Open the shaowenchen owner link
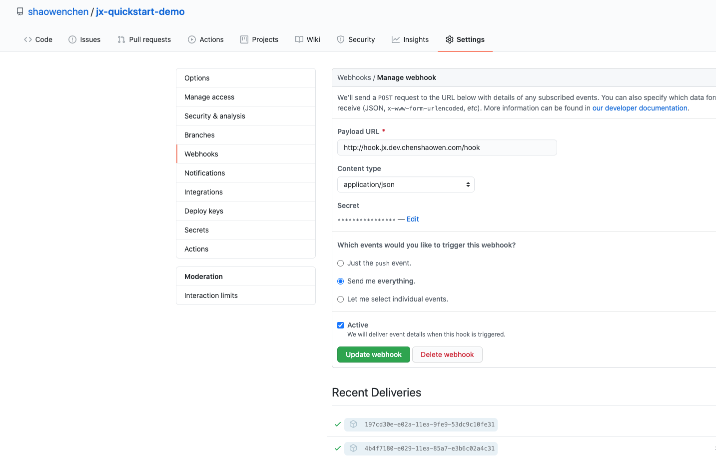Image resolution: width=716 pixels, height=456 pixels. point(58,11)
